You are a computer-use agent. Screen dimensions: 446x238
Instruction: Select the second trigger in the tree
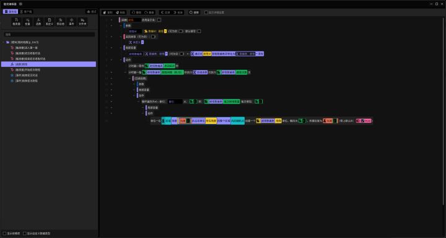(49, 53)
